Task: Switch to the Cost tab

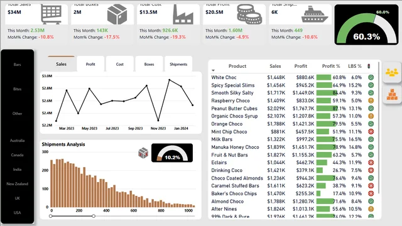Action: 120,64
